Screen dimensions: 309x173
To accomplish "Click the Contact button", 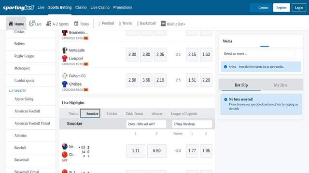I will coord(261,8).
